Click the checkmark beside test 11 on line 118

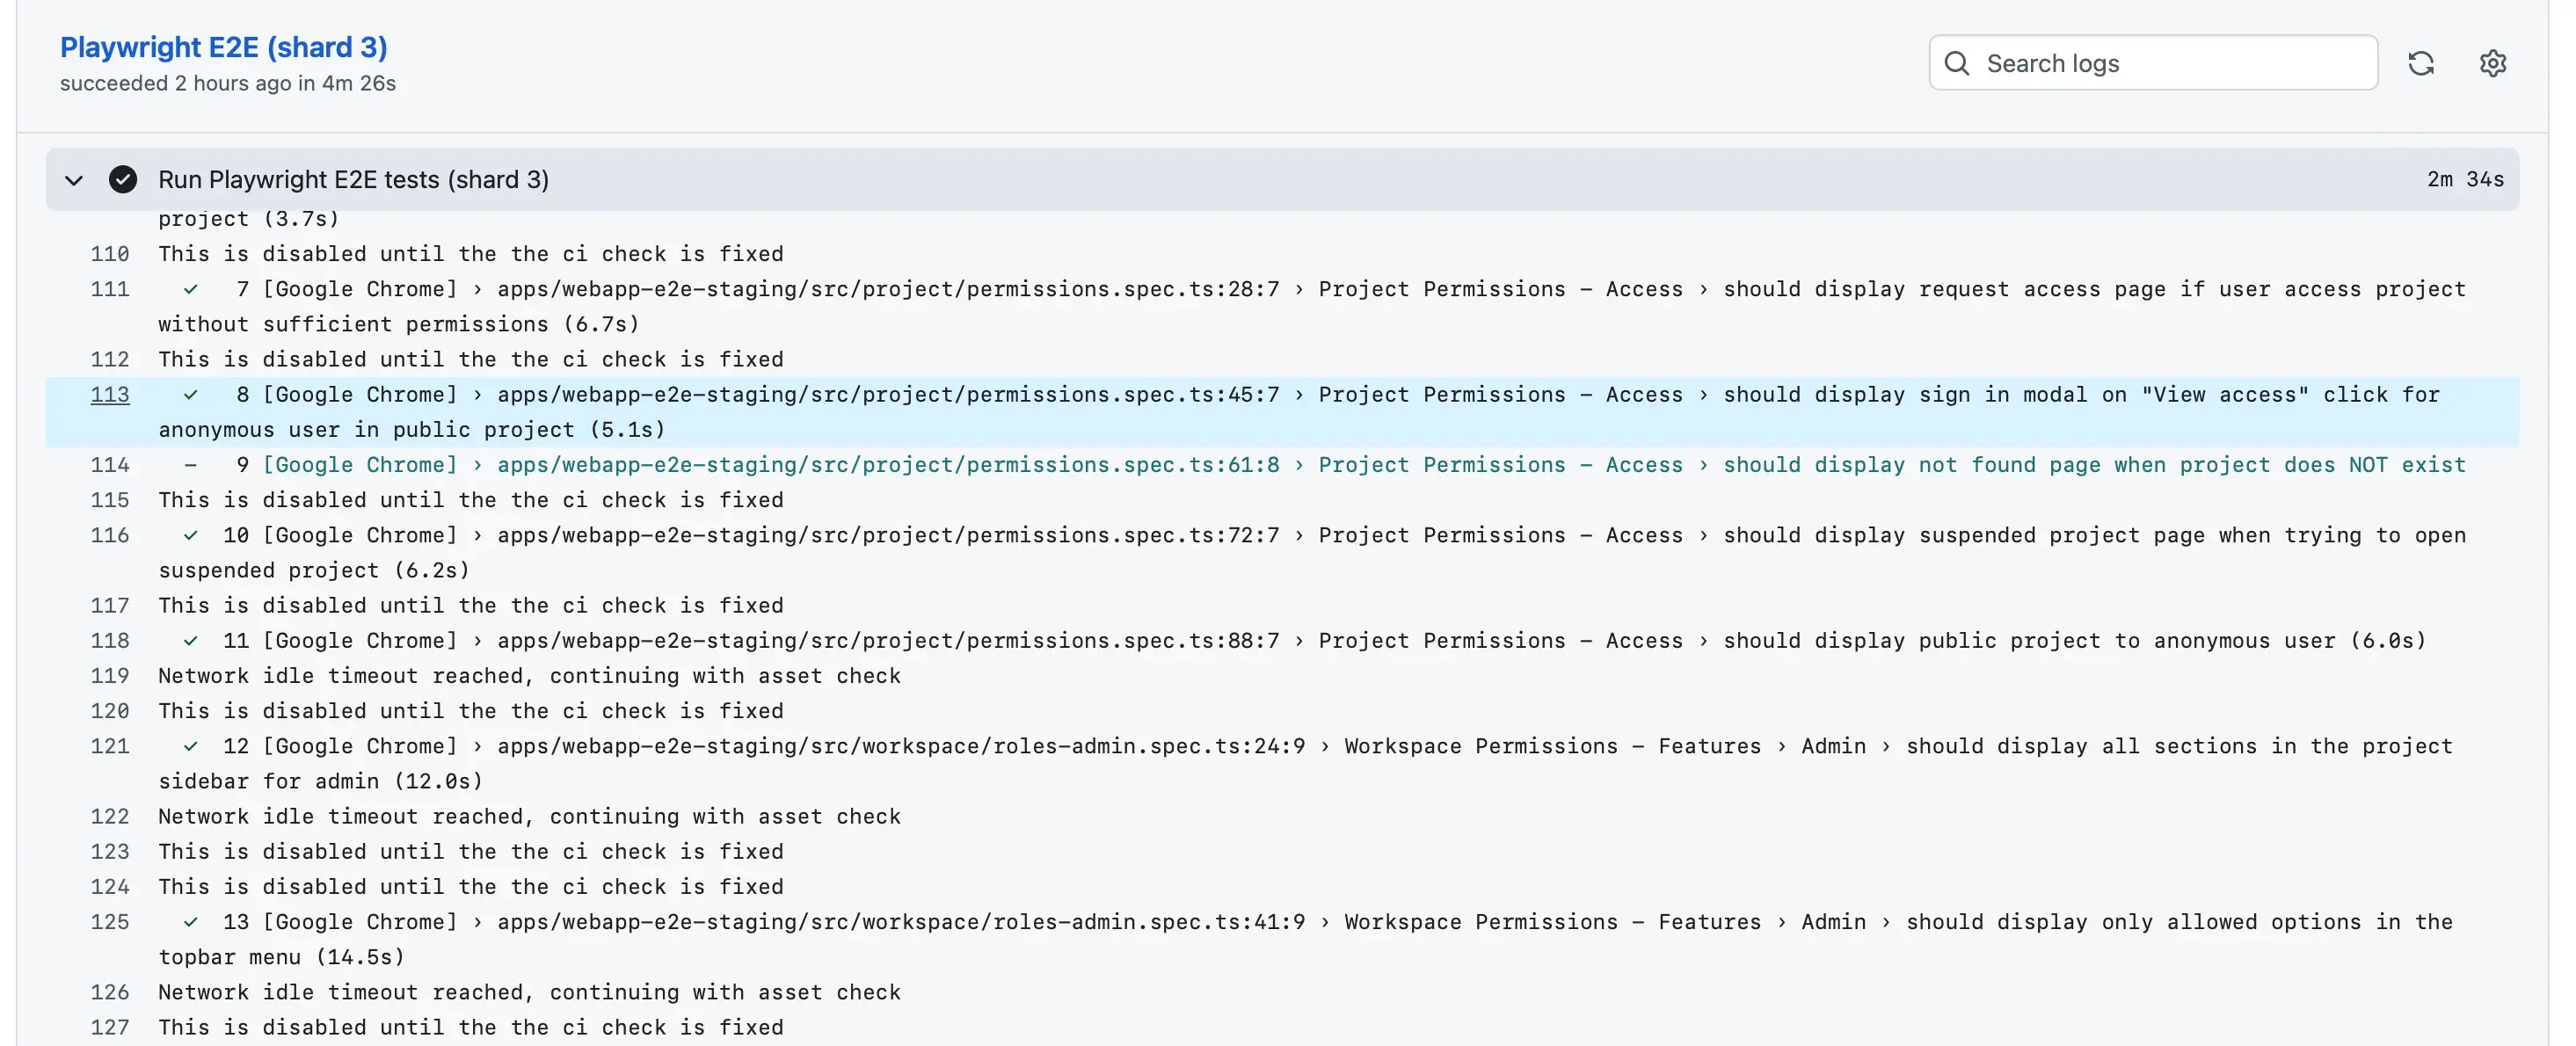(x=190, y=640)
